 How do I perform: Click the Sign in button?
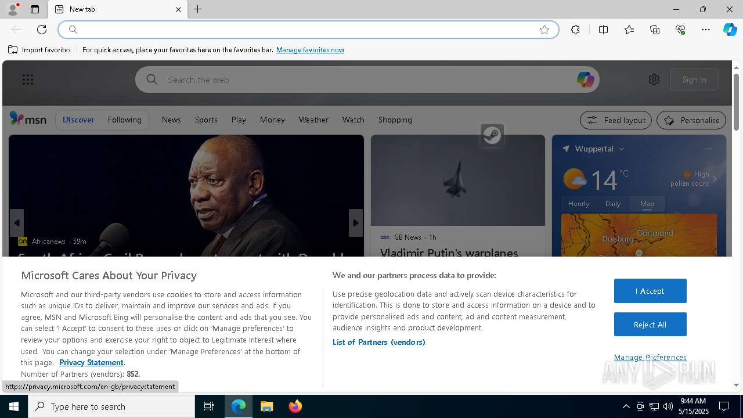[x=694, y=80]
